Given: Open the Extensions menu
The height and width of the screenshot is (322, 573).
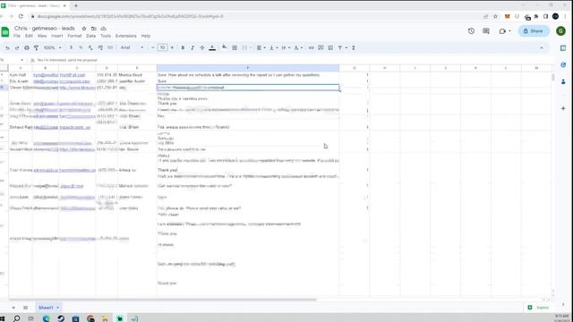Looking at the screenshot, I should pos(125,36).
